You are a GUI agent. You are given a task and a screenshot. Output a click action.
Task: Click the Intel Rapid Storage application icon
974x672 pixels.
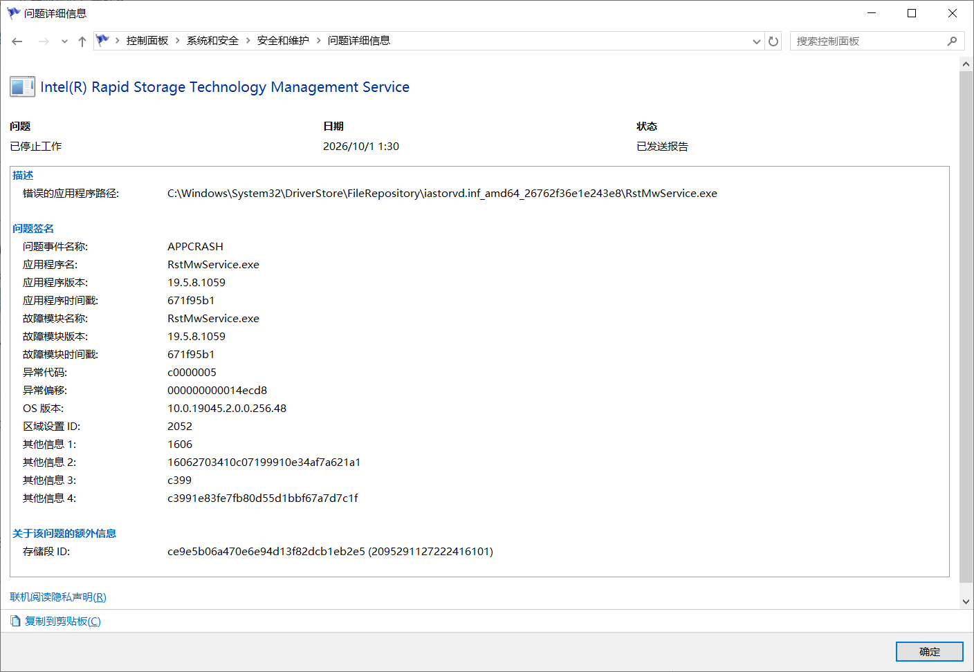pyautogui.click(x=22, y=86)
